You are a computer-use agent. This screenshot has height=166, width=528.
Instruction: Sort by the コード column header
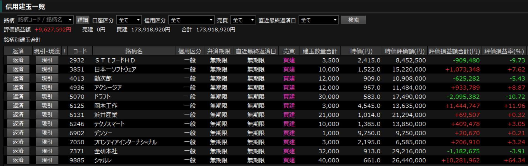pyautogui.click(x=80, y=51)
